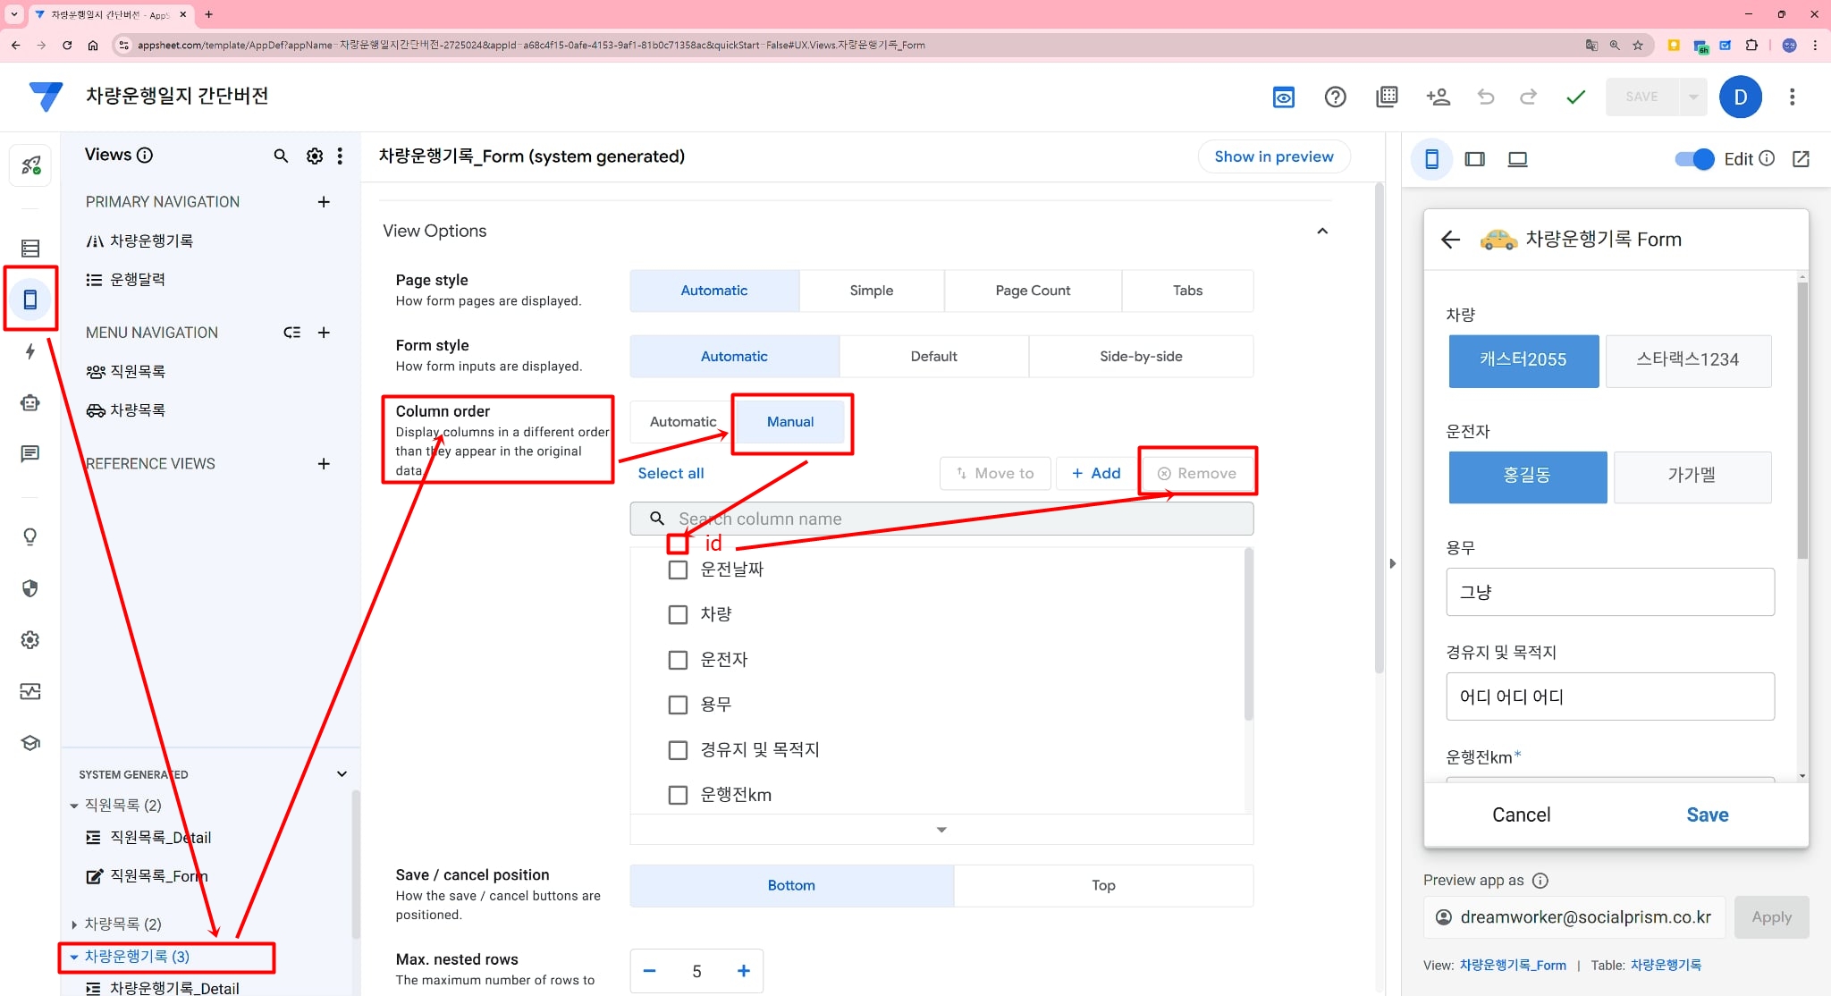Open the Actions lightning bolt section
This screenshot has height=996, width=1831.
30,351
